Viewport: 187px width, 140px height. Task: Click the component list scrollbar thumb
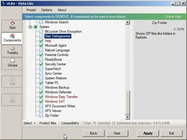pyautogui.click(x=128, y=103)
